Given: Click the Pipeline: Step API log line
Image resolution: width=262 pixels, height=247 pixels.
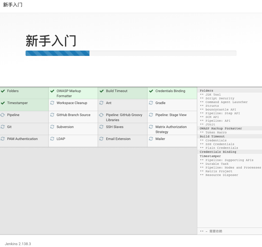Looking at the screenshot, I should [220, 113].
